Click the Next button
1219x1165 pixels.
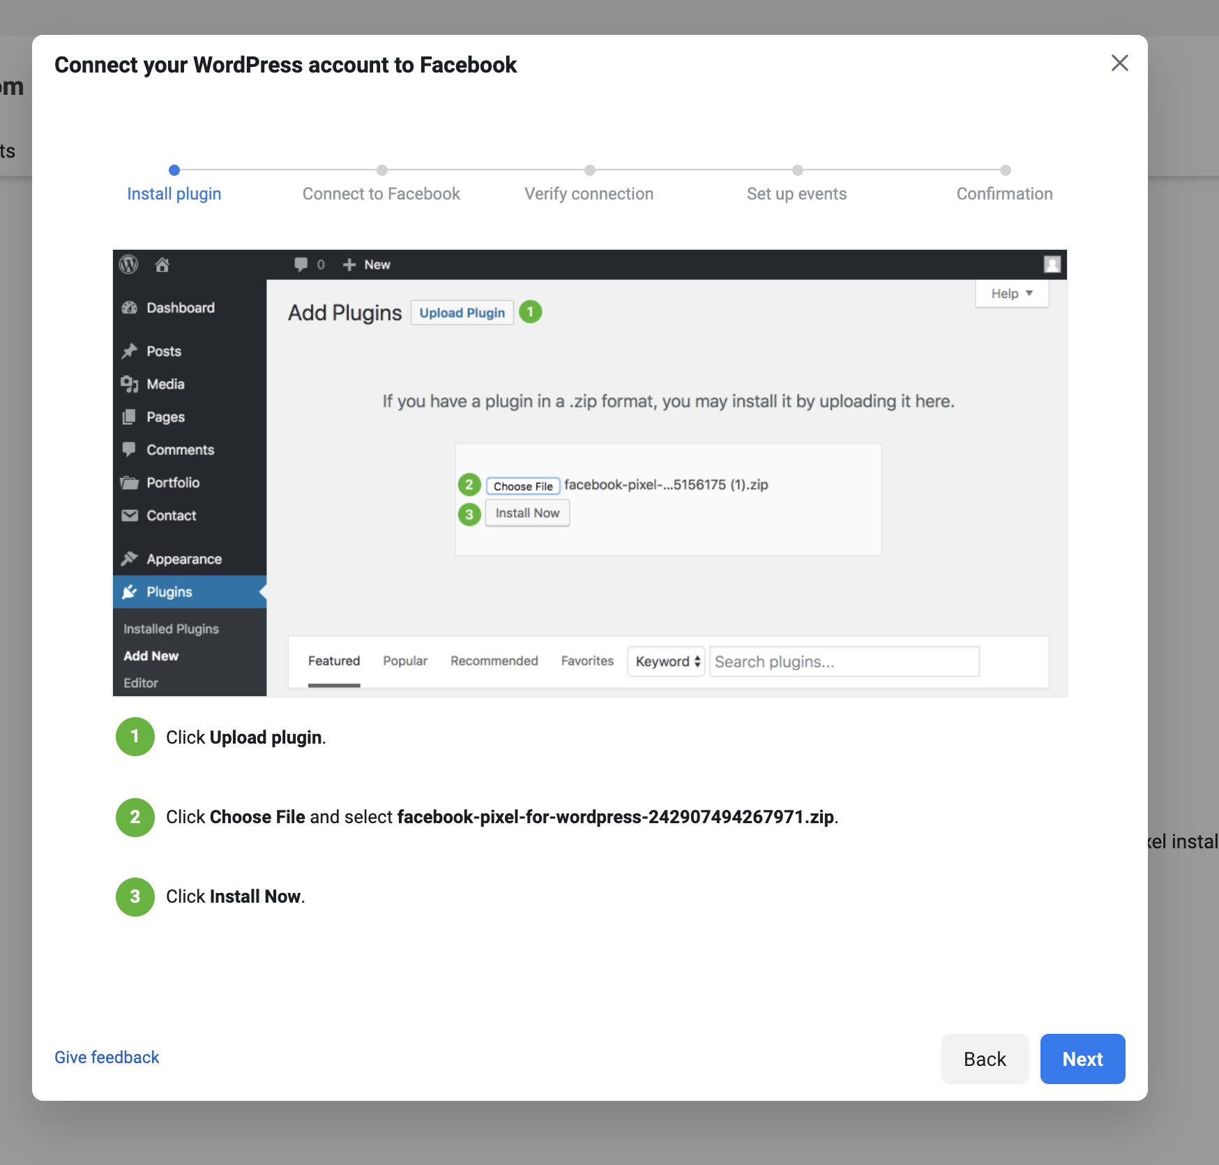point(1082,1059)
